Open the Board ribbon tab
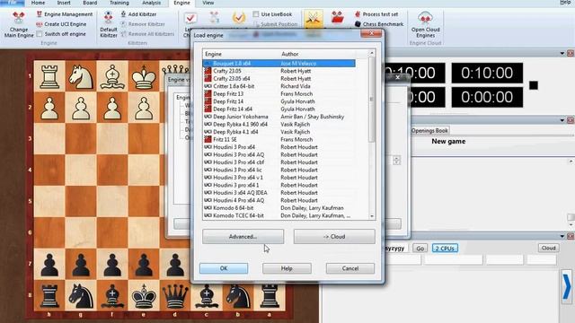The height and width of the screenshot is (323, 575). [x=90, y=3]
